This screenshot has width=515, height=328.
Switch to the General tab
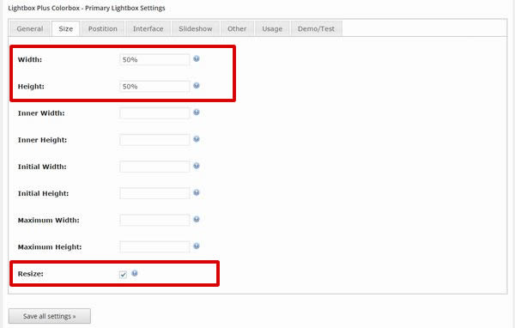(30, 28)
